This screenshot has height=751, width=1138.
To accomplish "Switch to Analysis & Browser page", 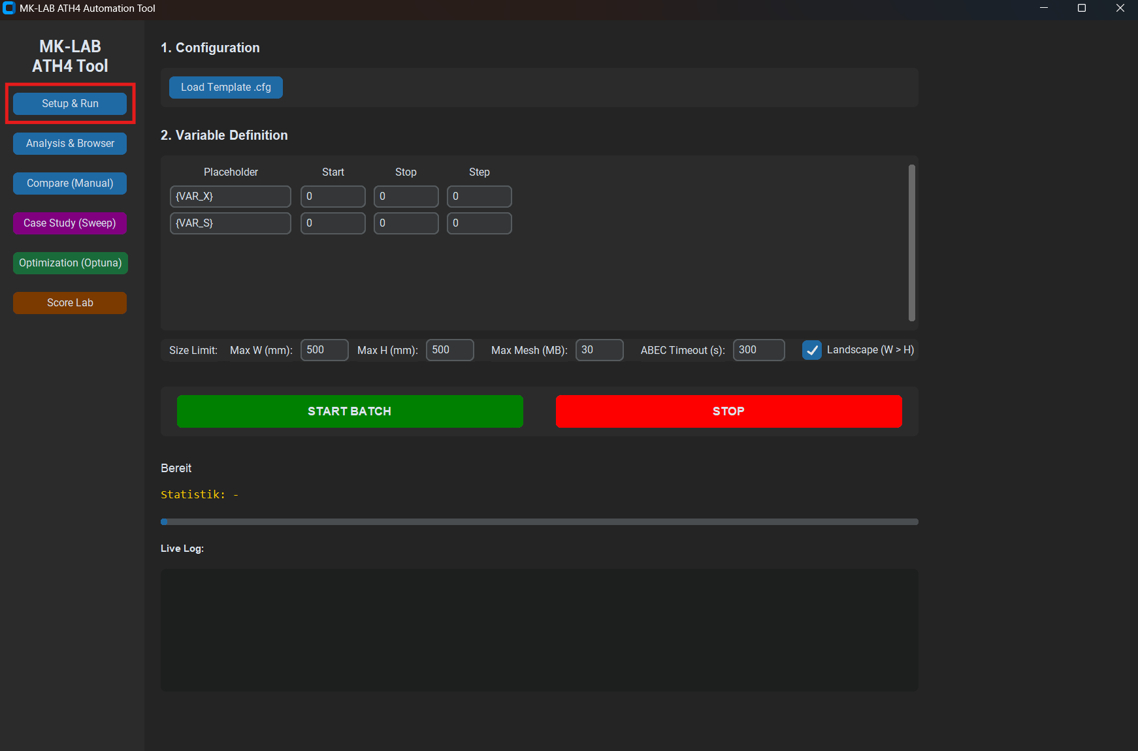I will pyautogui.click(x=70, y=144).
